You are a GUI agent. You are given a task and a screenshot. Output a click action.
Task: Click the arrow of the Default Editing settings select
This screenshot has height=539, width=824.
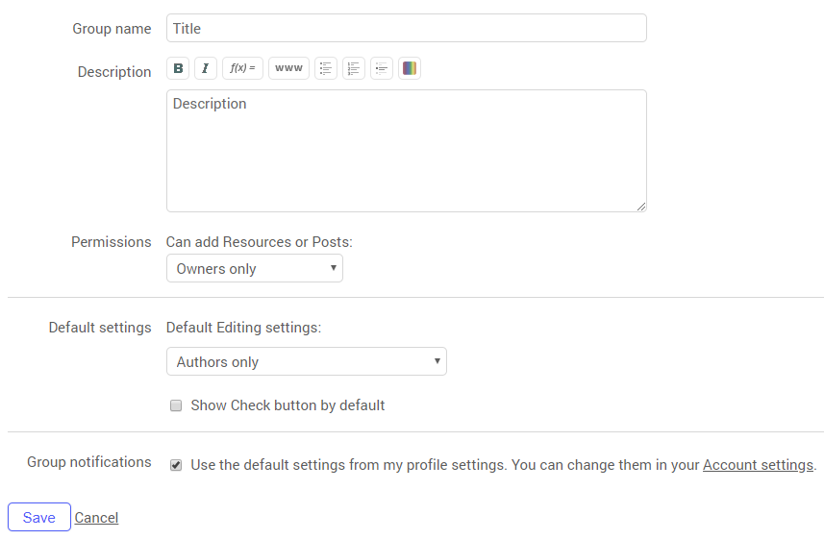point(437,361)
